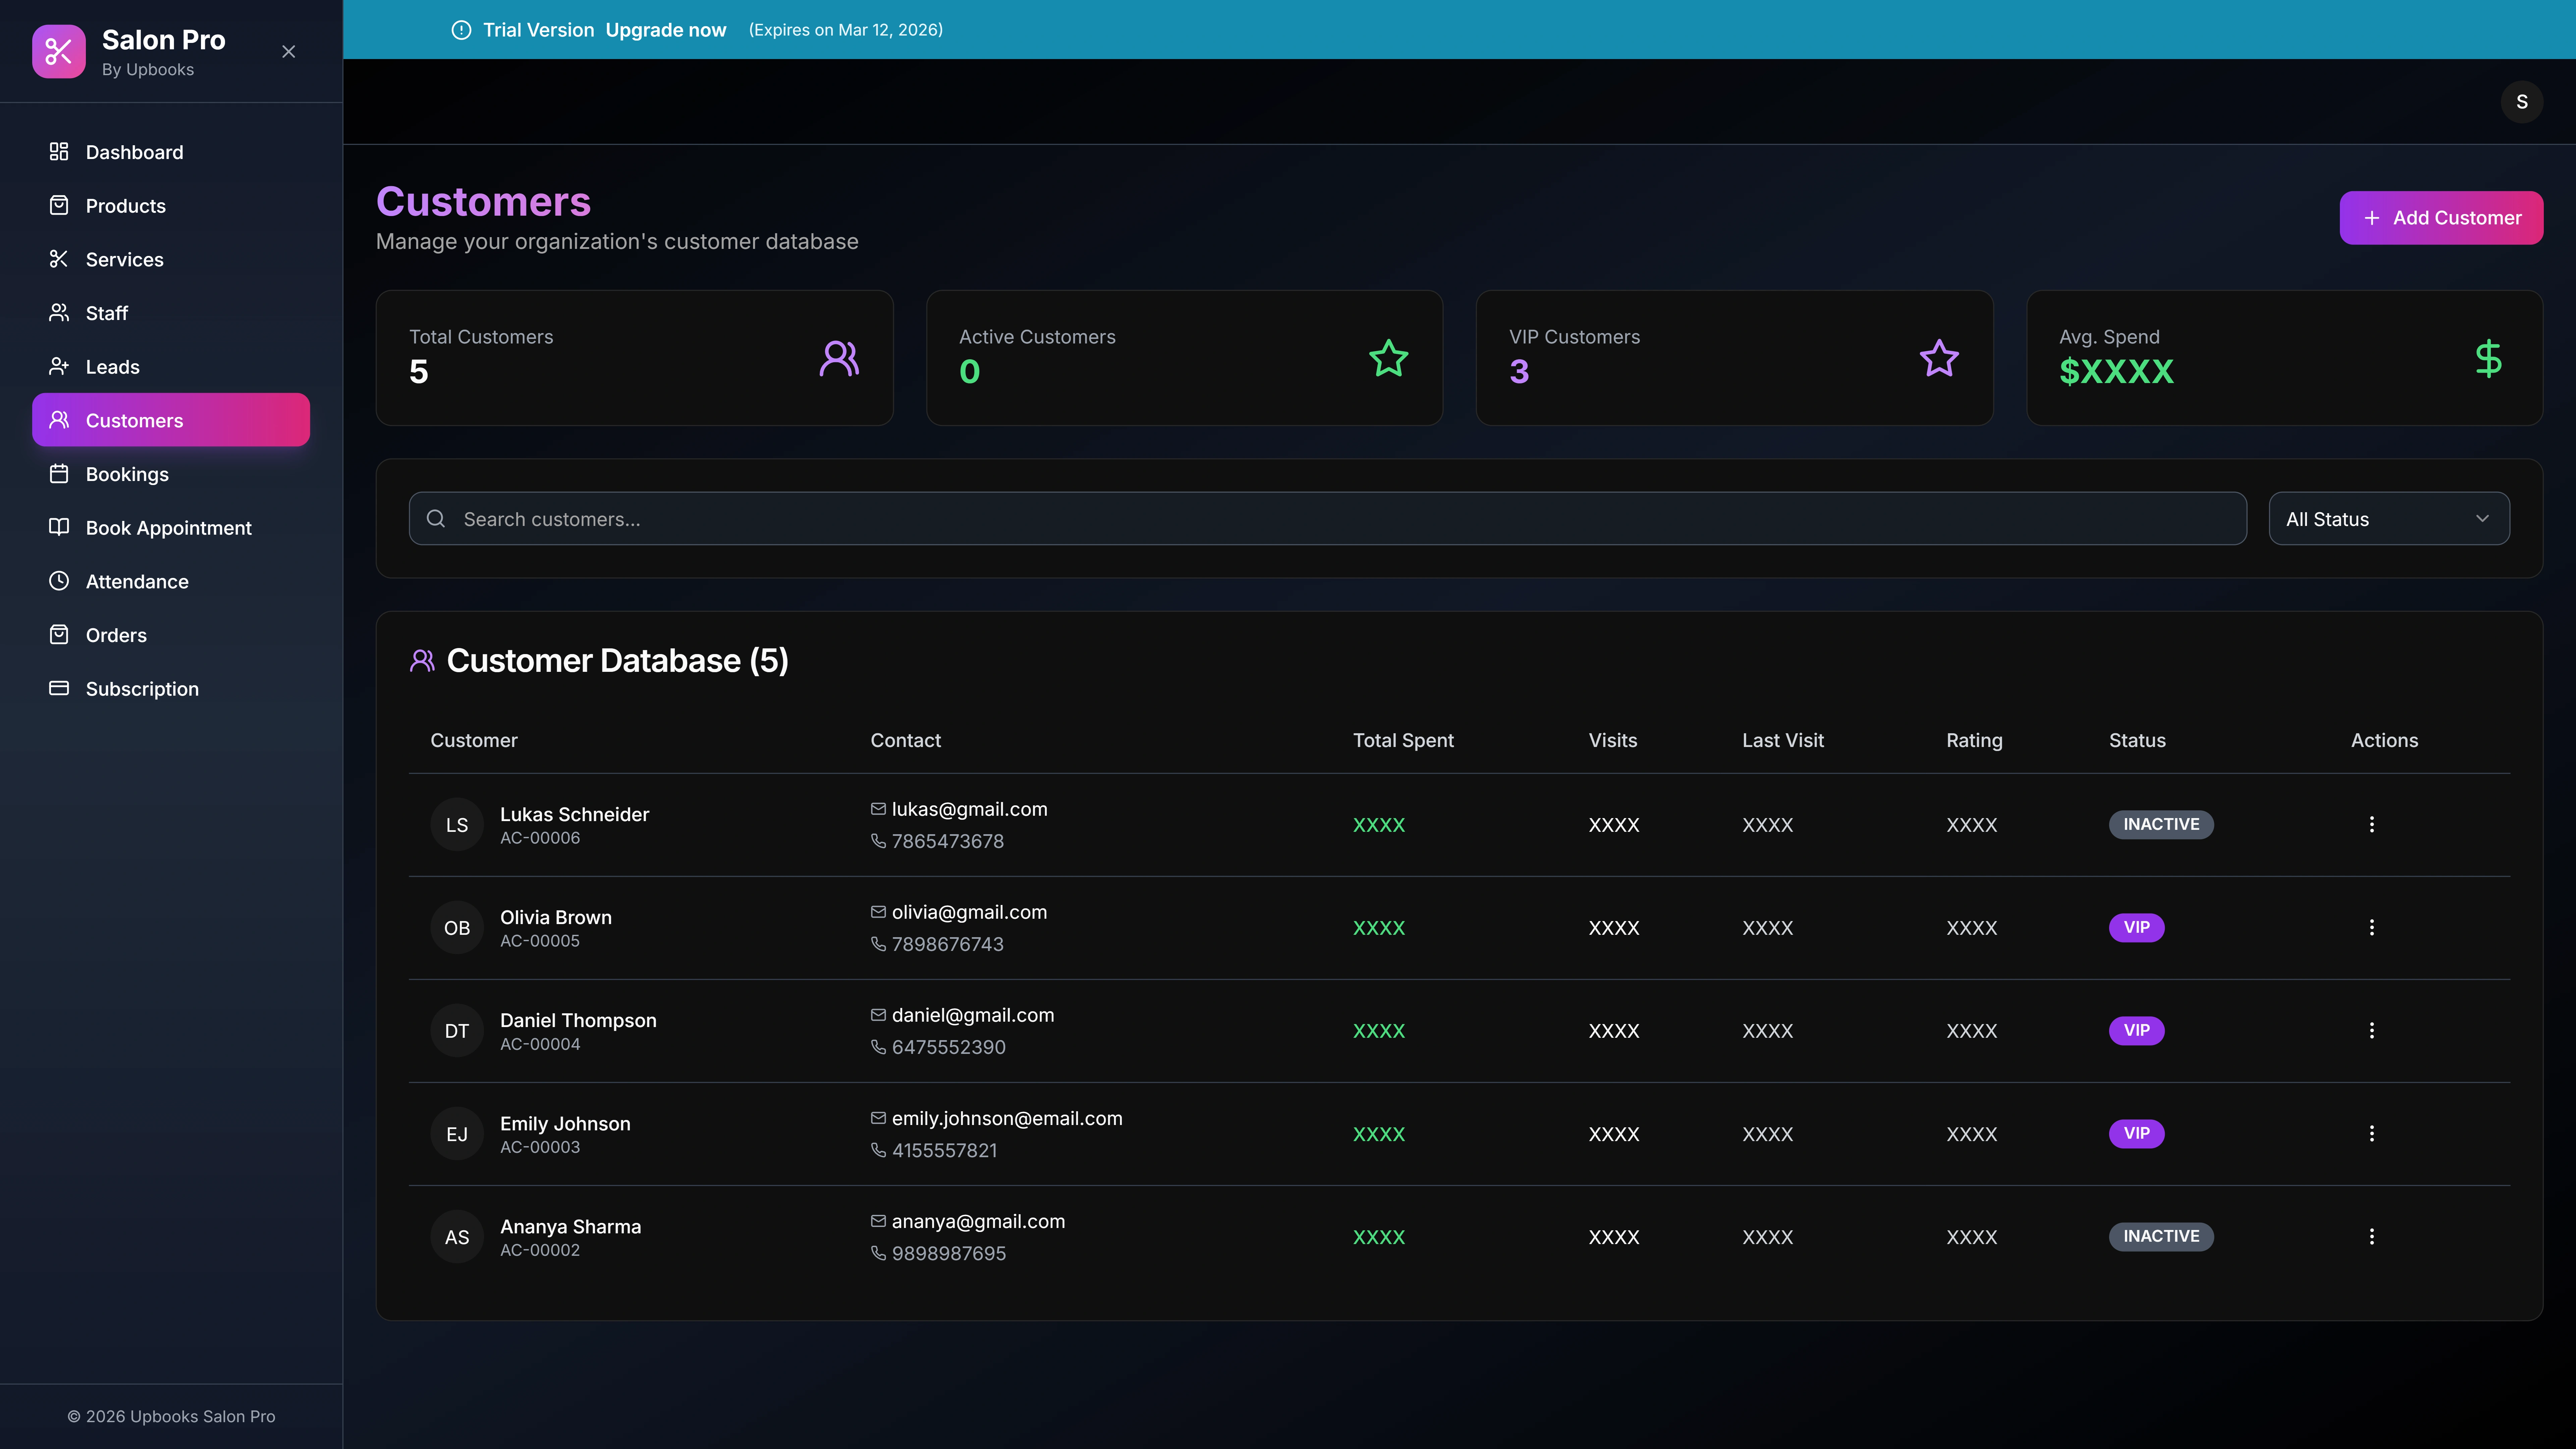The width and height of the screenshot is (2576, 1449).
Task: Click the Attendance clock icon
Action: 58,581
